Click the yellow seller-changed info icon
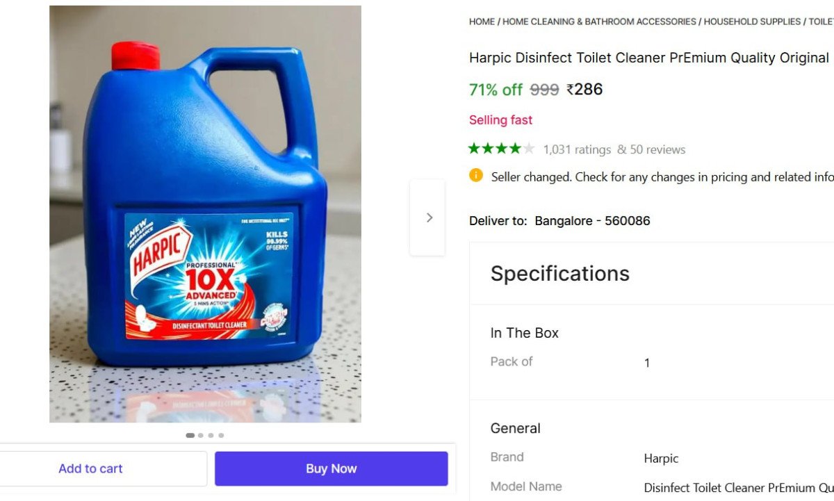This screenshot has height=501, width=834. pyautogui.click(x=476, y=176)
